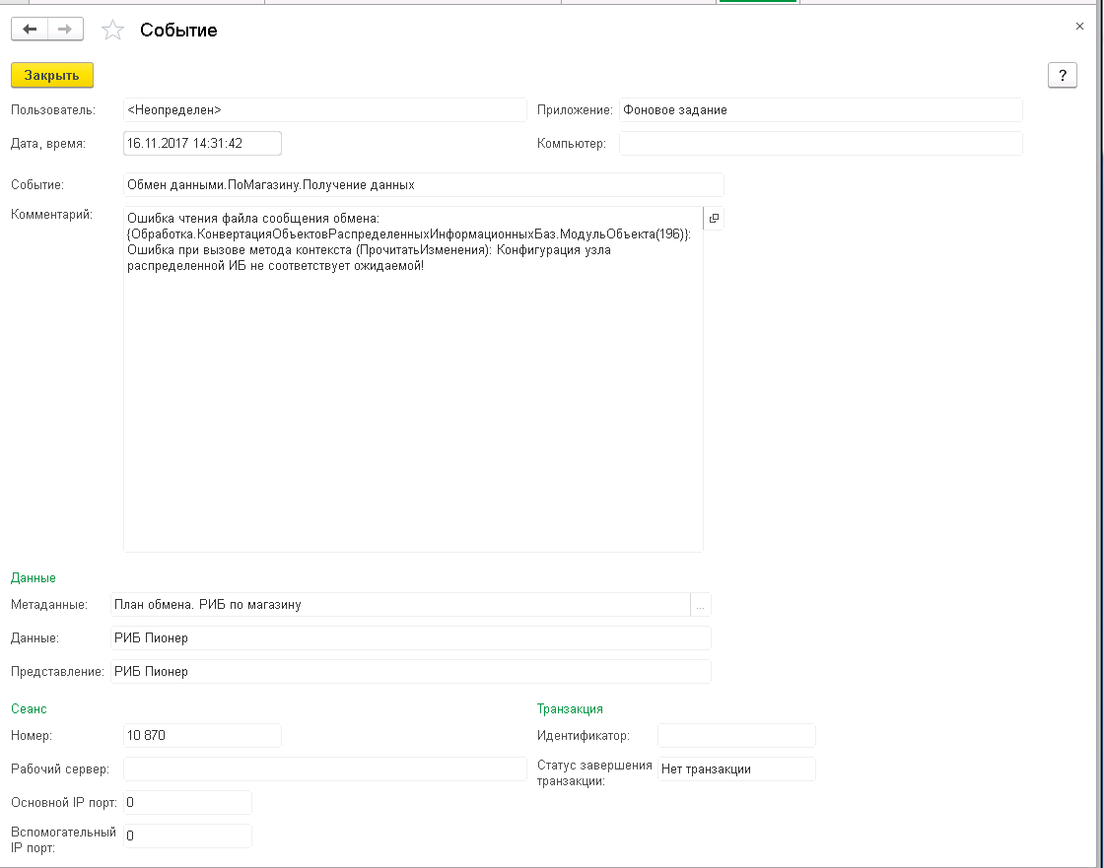Click the Представление field
Screen dimensions: 1104x868
(410, 672)
